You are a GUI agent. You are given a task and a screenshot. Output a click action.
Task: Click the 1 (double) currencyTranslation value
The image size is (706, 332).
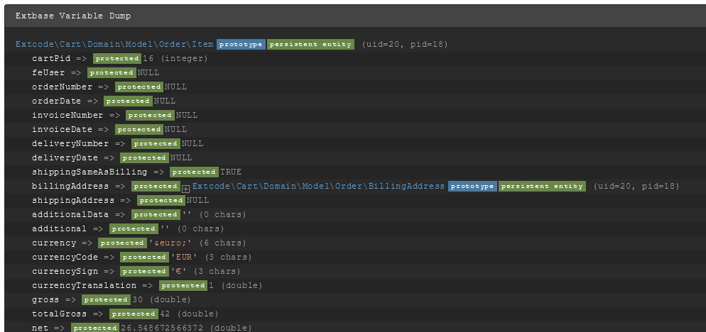pos(236,285)
